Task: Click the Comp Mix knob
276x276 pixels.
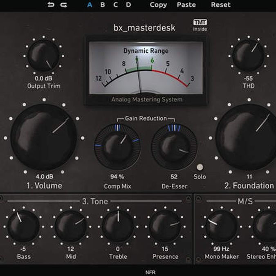Action: [x=117, y=147]
